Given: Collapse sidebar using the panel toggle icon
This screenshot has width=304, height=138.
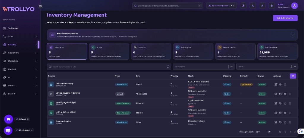Looking at the screenshot, I should [x=40, y=6].
